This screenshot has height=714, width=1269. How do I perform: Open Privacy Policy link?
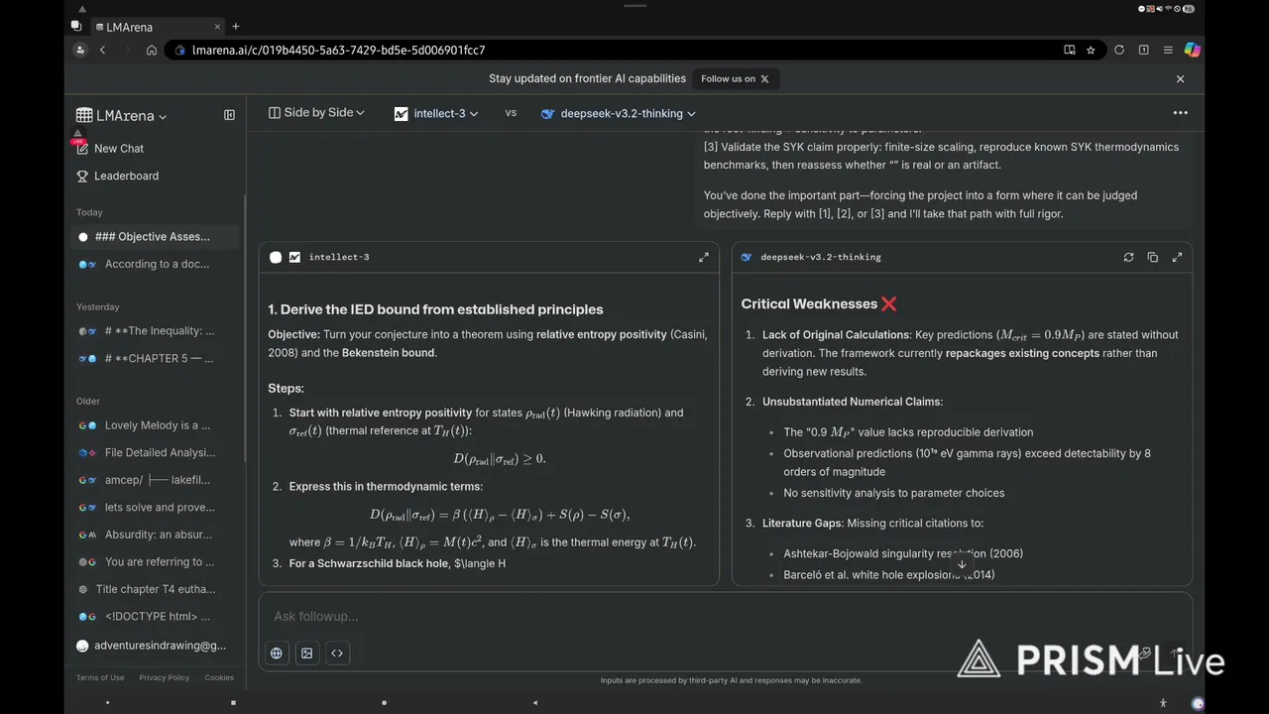click(x=165, y=677)
